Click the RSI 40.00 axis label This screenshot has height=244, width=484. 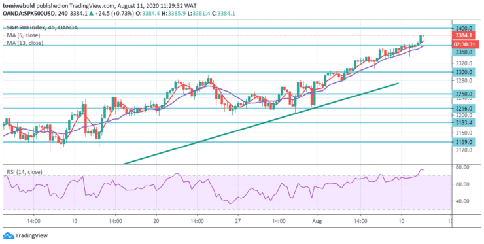click(462, 201)
